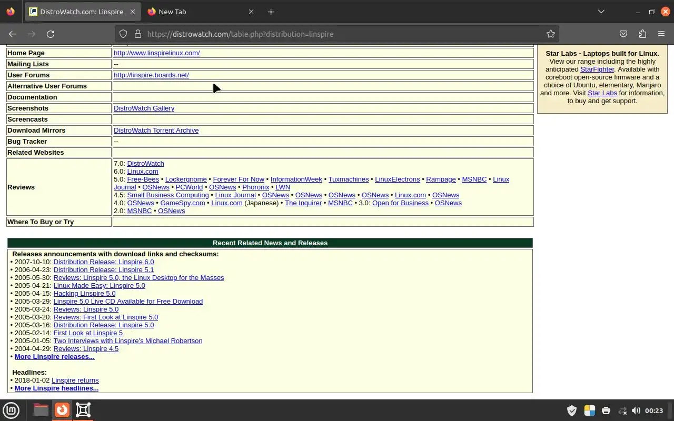This screenshot has width=674, height=421.
Task: Open the PCWorld review link
Action: [189, 187]
